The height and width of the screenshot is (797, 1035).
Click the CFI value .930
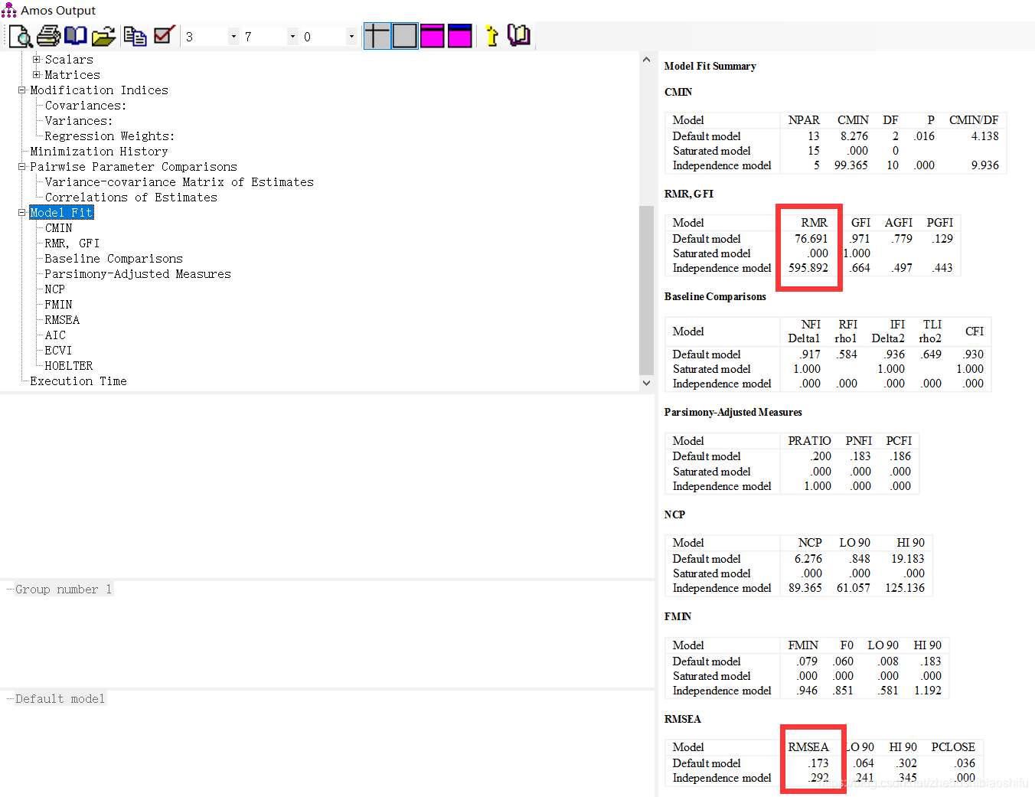(973, 354)
